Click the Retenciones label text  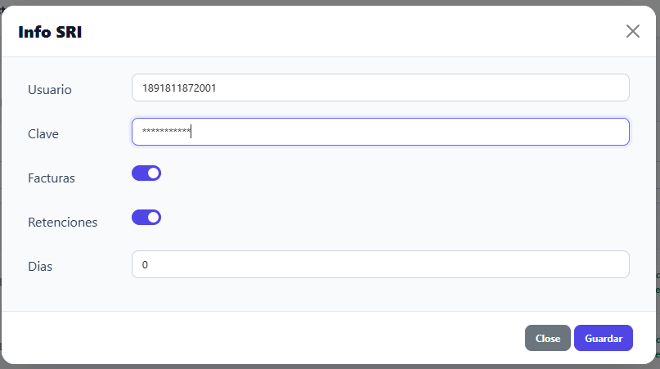click(x=63, y=223)
